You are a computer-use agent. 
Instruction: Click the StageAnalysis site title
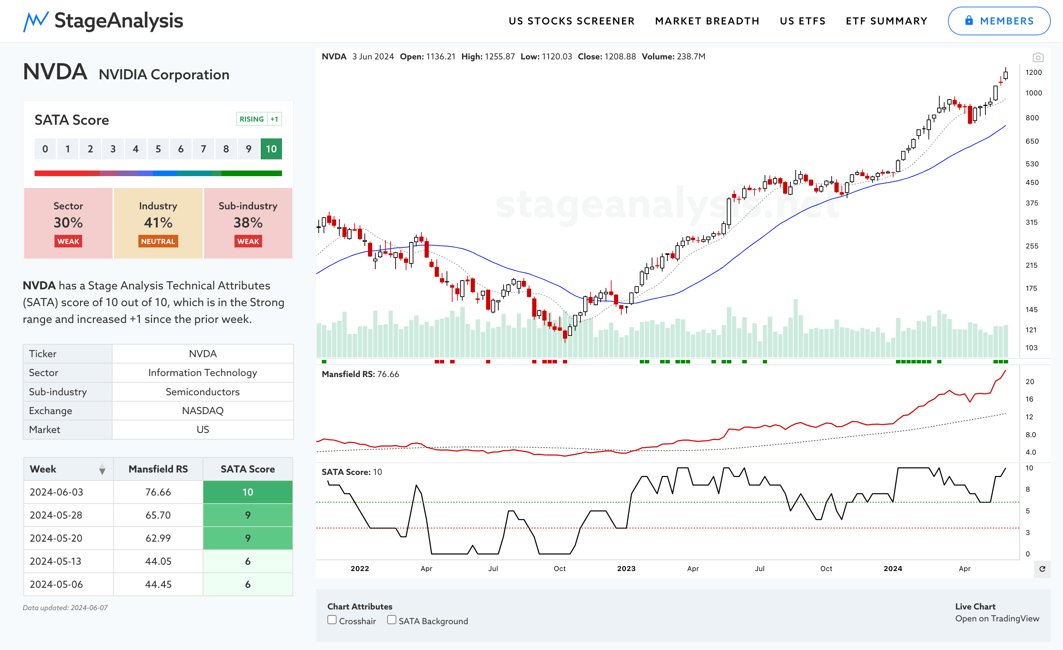point(119,21)
